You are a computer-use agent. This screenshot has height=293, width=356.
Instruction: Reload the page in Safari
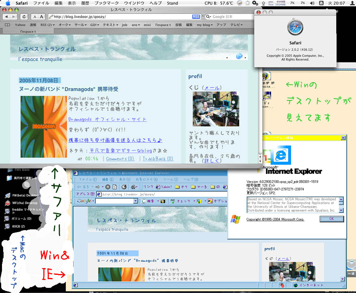pyautogui.click(x=24, y=17)
